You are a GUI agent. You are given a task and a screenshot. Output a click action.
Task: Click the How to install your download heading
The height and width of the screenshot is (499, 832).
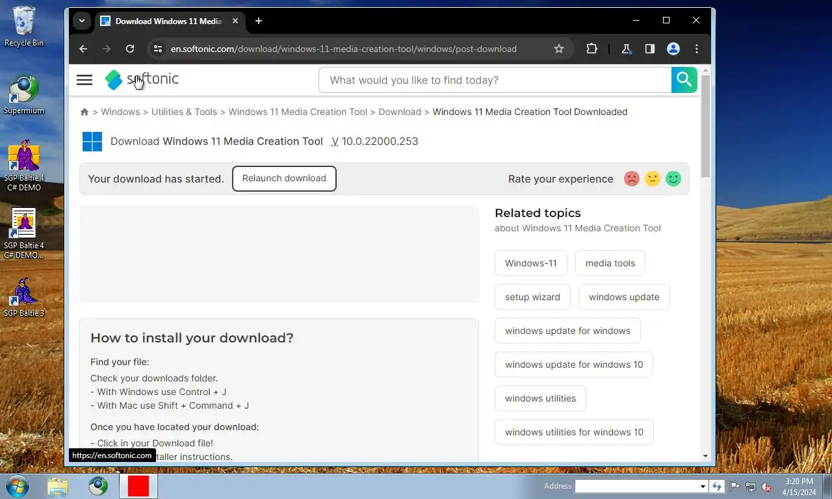click(192, 338)
